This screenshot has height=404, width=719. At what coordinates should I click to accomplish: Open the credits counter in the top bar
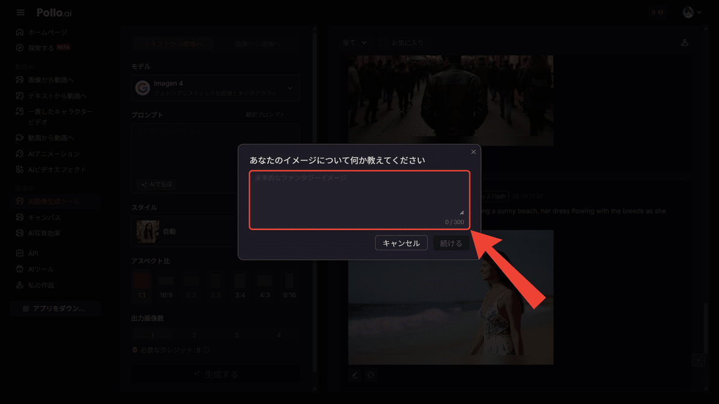659,13
